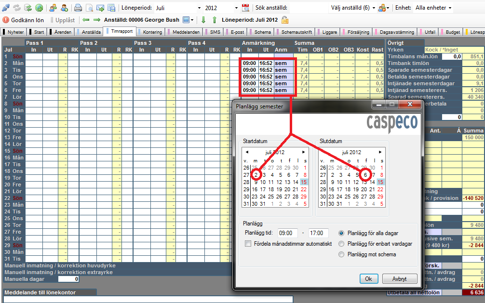The width and height of the screenshot is (485, 303).
Task: Open the employees group icon
Action: 53,8
